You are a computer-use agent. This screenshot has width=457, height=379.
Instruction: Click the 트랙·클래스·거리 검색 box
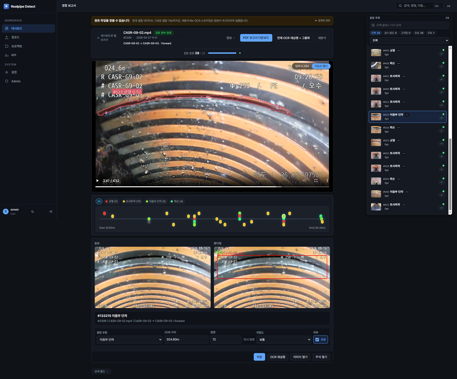[x=409, y=25]
